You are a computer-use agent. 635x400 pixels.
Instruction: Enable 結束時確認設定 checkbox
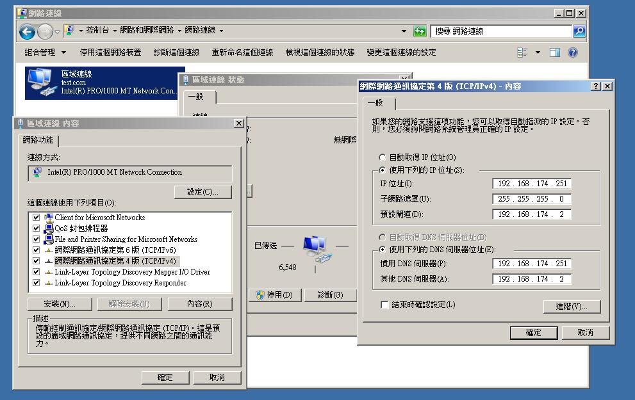click(x=384, y=305)
